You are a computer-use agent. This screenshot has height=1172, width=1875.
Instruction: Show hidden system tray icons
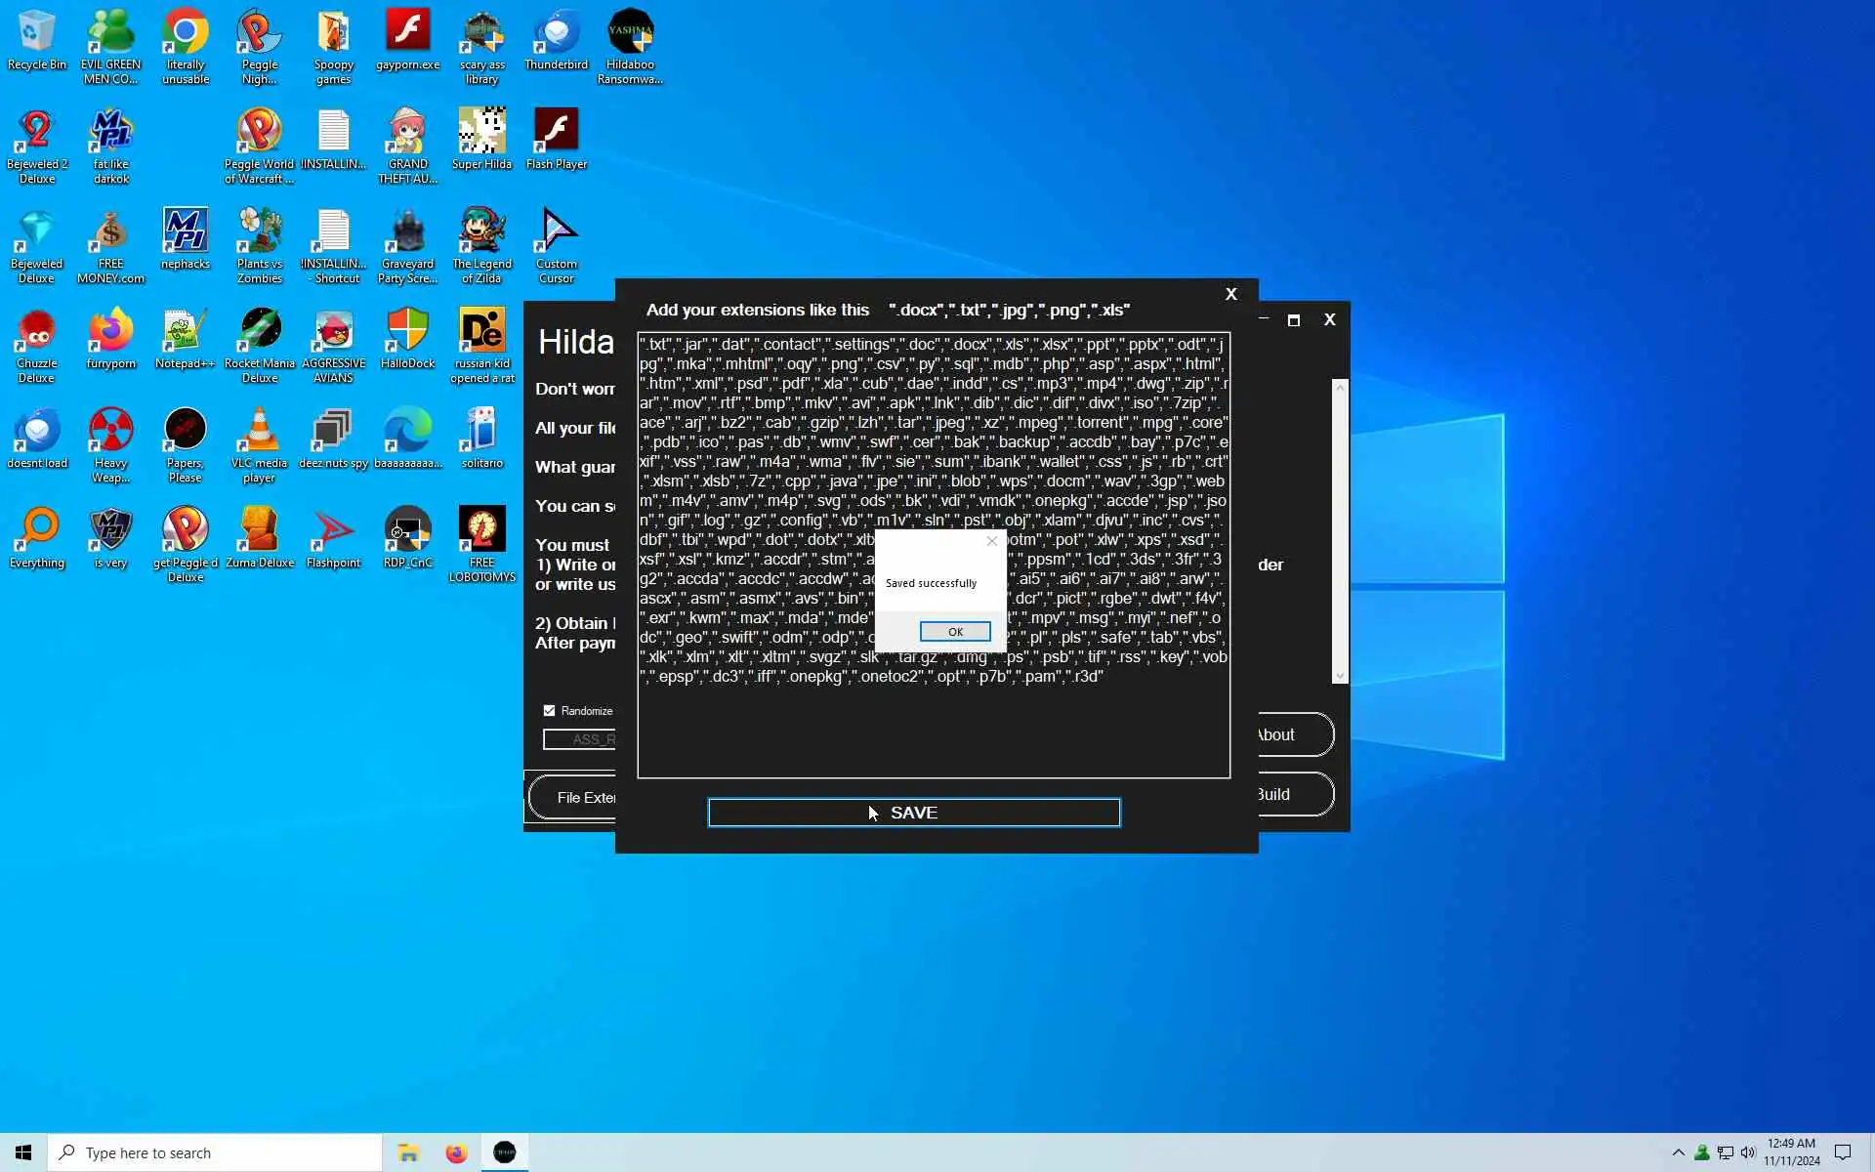[1678, 1153]
